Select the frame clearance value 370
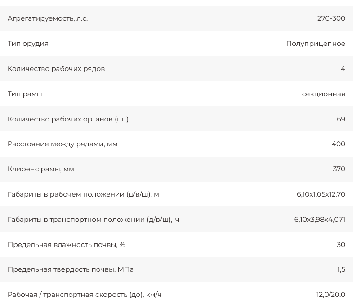This screenshot has width=356, height=305. tap(339, 169)
